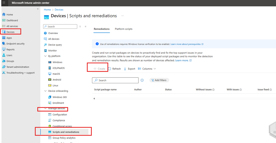The height and width of the screenshot is (143, 276).
Task: Sort by the Author column header
Action: click(138, 90)
